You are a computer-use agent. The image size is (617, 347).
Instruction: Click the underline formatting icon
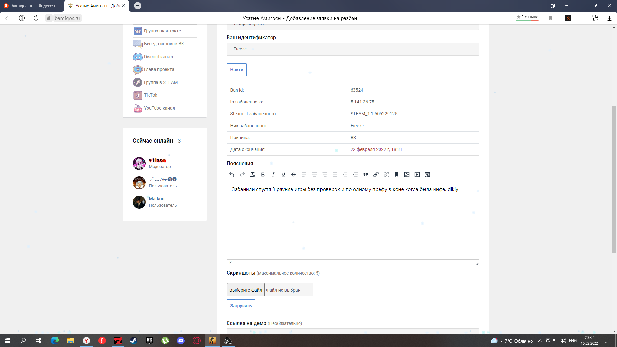click(x=283, y=174)
